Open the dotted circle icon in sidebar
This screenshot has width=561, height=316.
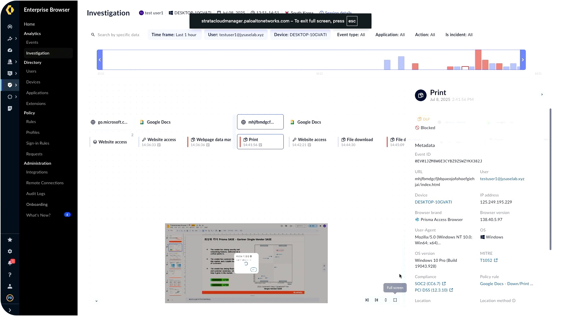point(10,97)
